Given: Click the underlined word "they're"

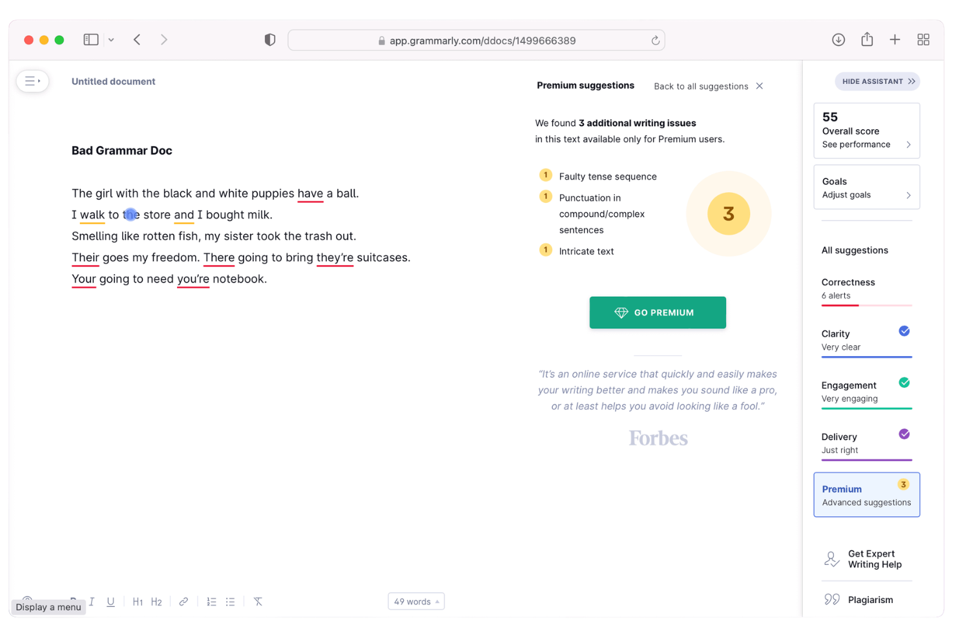Looking at the screenshot, I should coord(335,257).
